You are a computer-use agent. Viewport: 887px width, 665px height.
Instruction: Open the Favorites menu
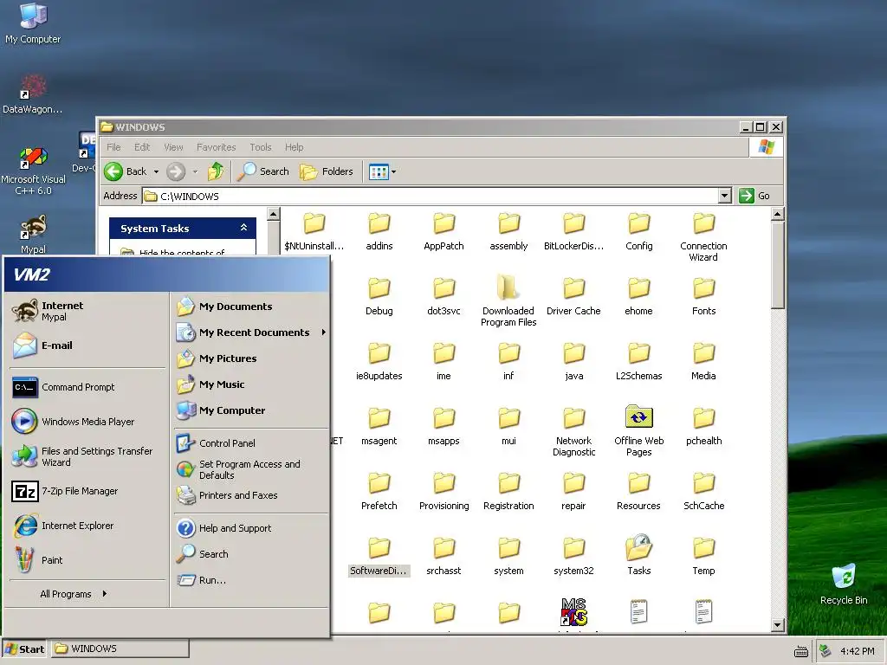216,147
